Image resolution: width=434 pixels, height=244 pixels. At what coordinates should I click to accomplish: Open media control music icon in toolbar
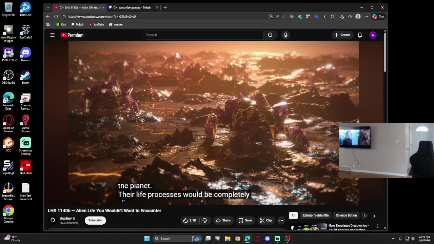pyautogui.click(x=342, y=16)
